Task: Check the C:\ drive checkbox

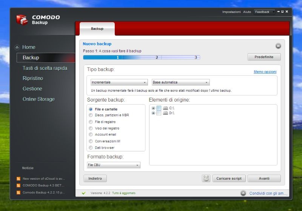Action: tap(159, 108)
